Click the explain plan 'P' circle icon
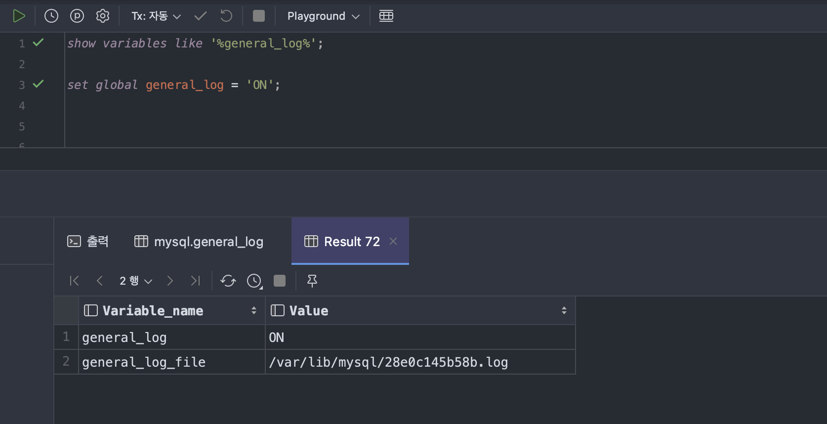Viewport: 827px width, 424px height. click(x=77, y=16)
